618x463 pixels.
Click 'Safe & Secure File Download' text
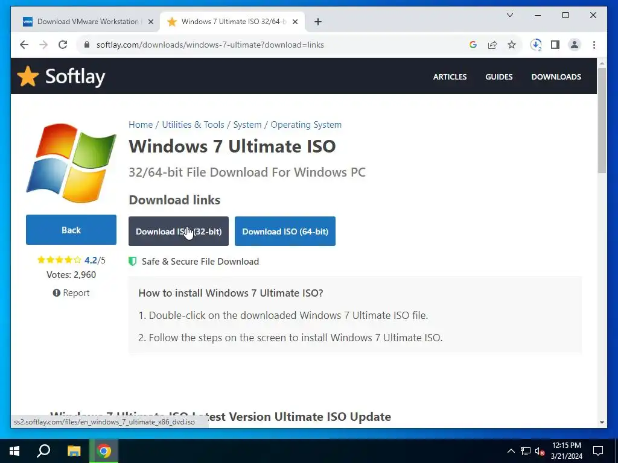pos(200,262)
